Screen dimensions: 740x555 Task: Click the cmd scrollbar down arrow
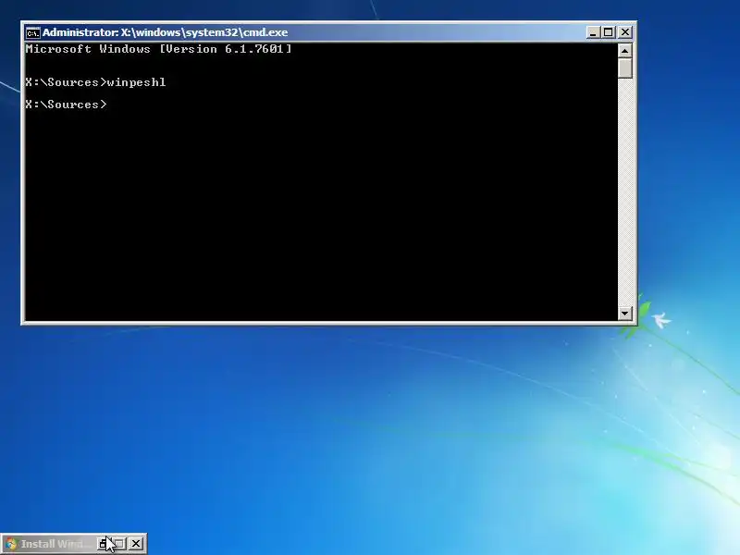[625, 313]
